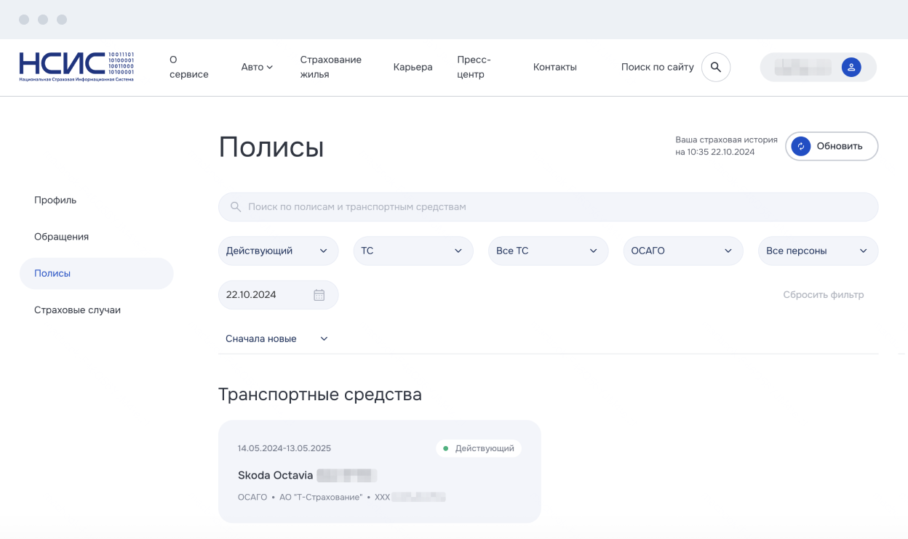Click the НСИС logo
The image size is (908, 539).
(76, 66)
